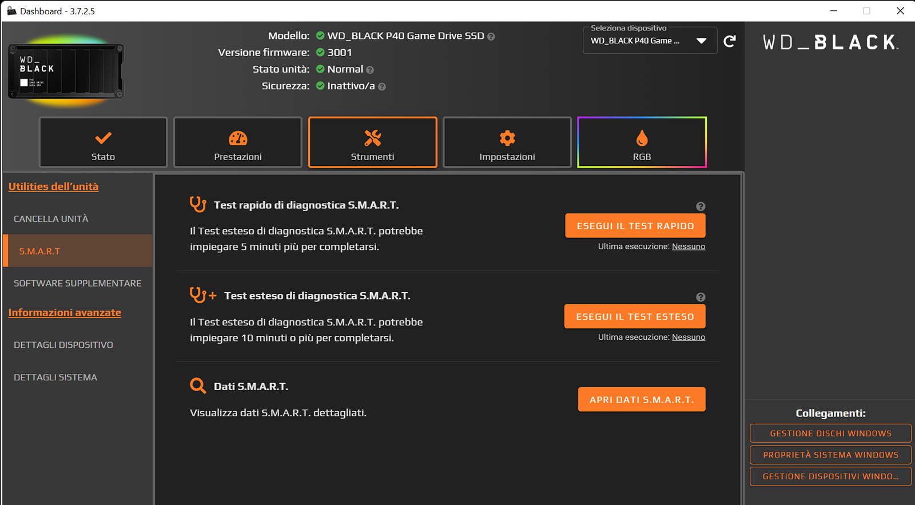
Task: Go to the Impostazioni tab
Action: click(507, 142)
